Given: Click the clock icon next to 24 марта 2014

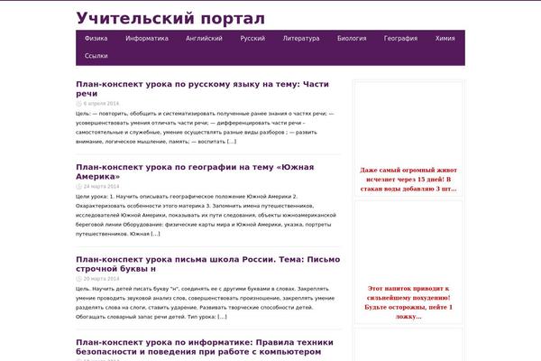Looking at the screenshot, I should pos(78,186).
